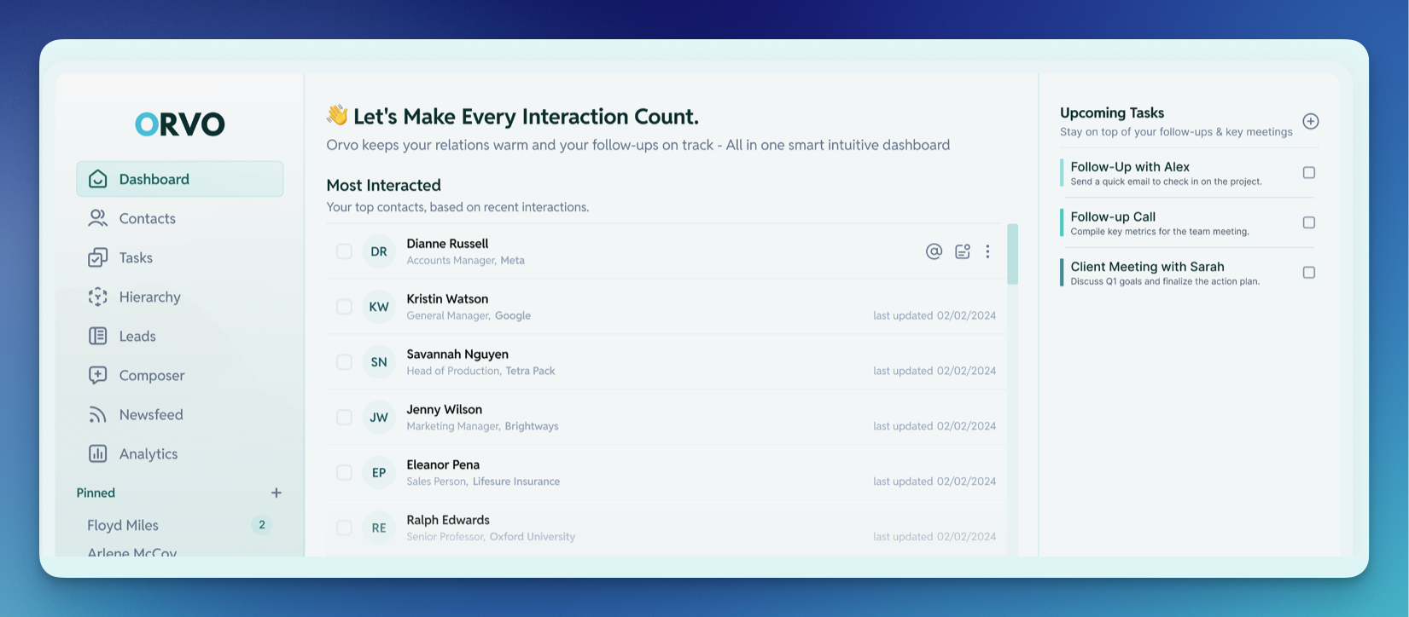Click the note icon on Dianne Russell row

point(962,251)
